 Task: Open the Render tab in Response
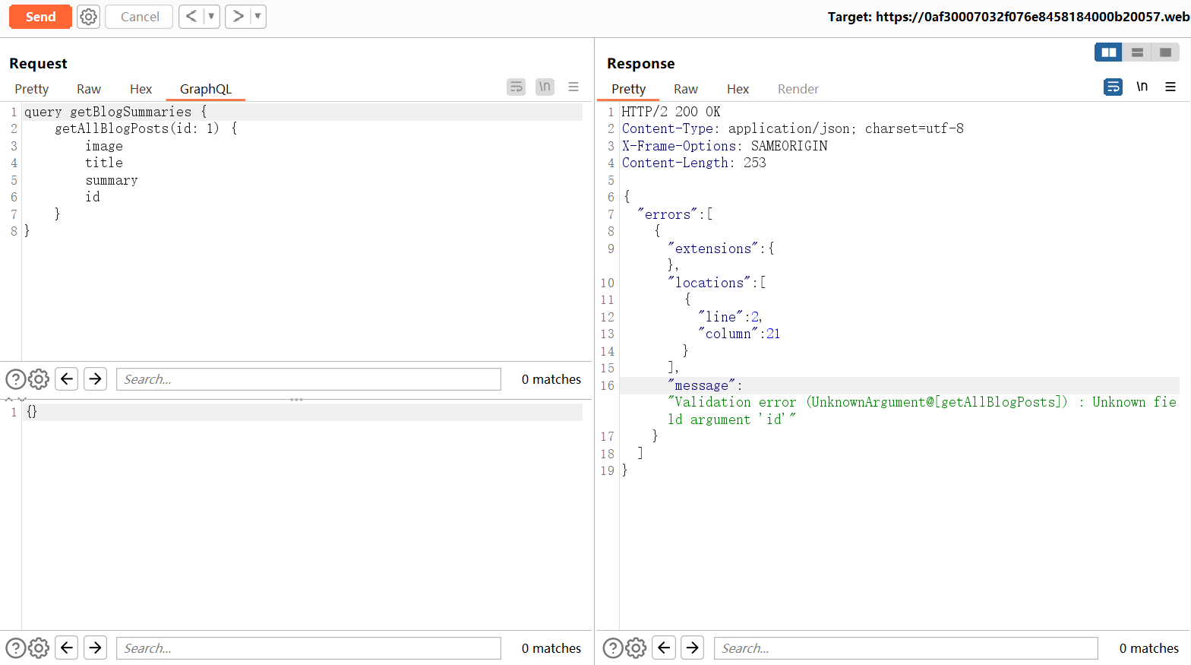(798, 89)
